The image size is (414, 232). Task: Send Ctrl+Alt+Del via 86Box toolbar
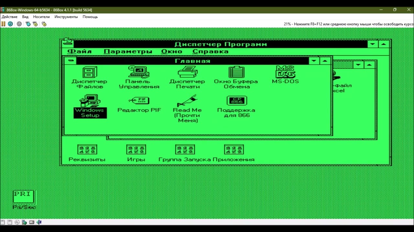[x=28, y=24]
